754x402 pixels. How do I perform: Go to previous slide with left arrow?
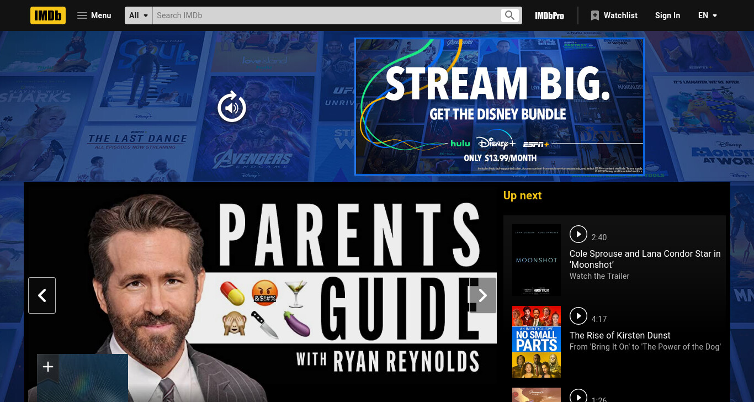[x=42, y=295]
